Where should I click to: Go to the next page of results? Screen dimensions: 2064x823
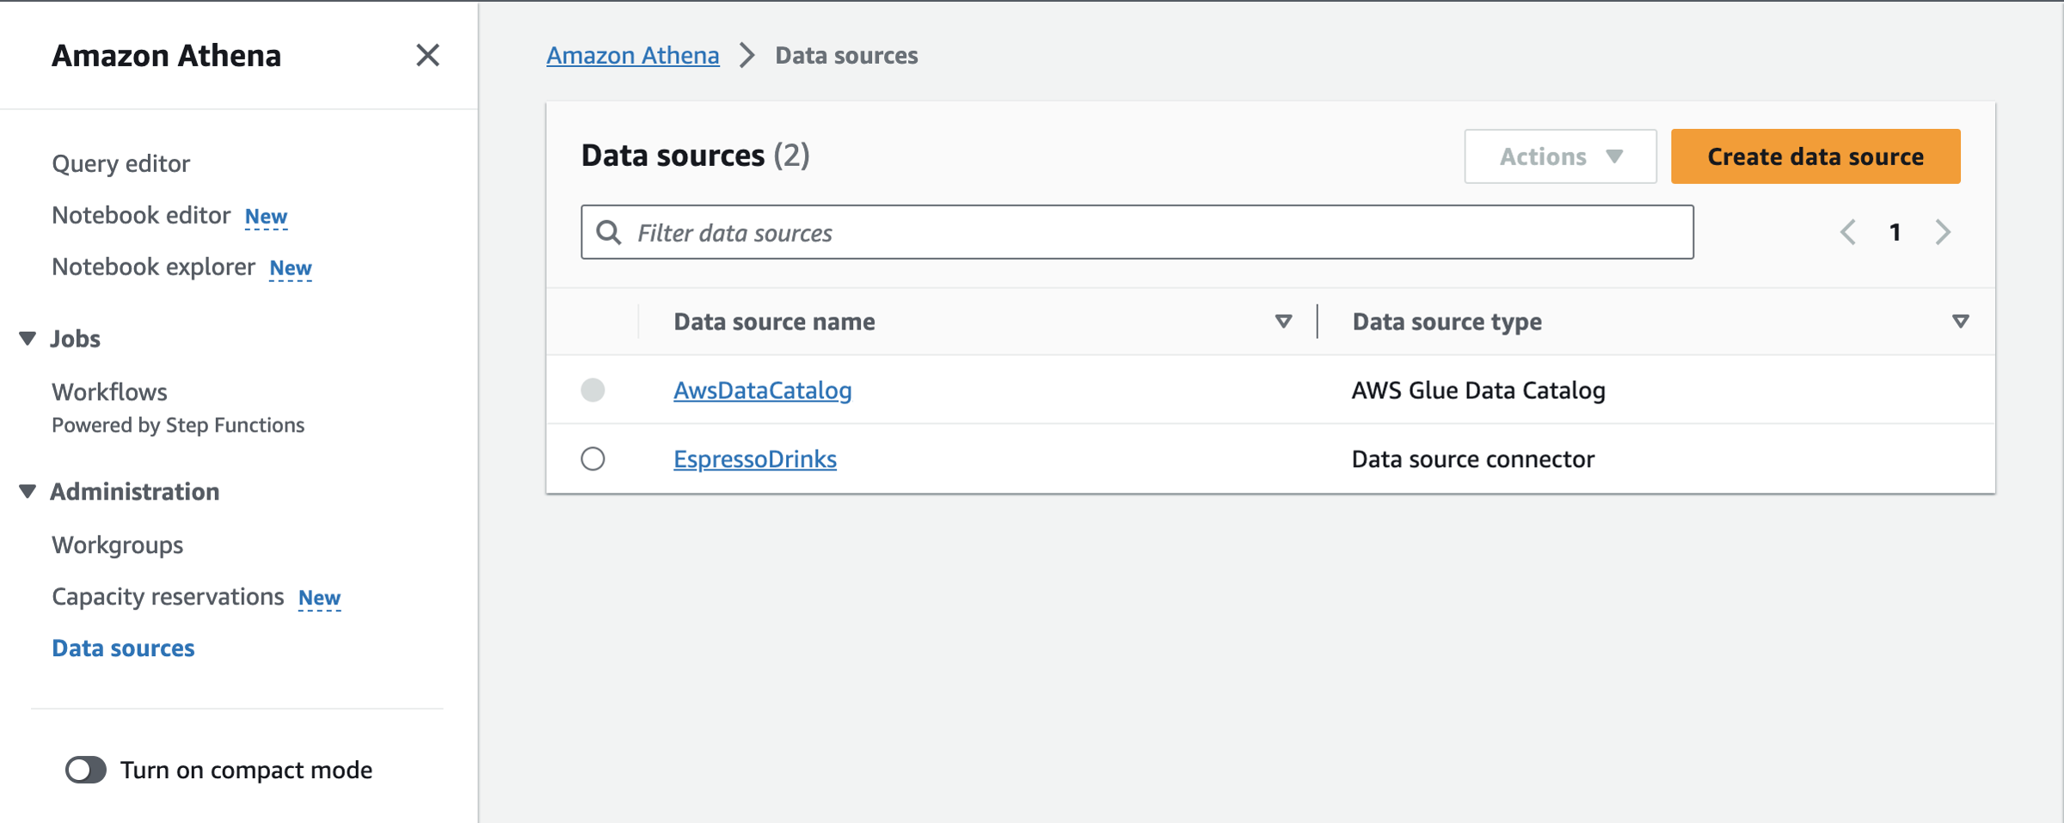pyautogui.click(x=1943, y=232)
